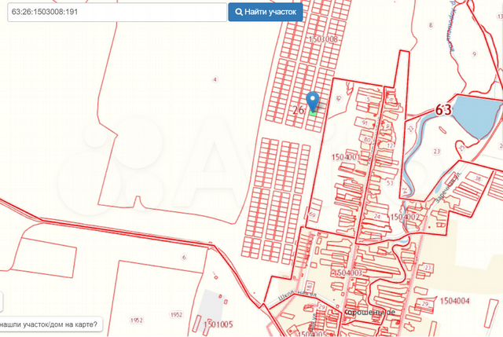The image size is (503, 337).
Task: Click quarter label '1504004'
Action: (454, 301)
